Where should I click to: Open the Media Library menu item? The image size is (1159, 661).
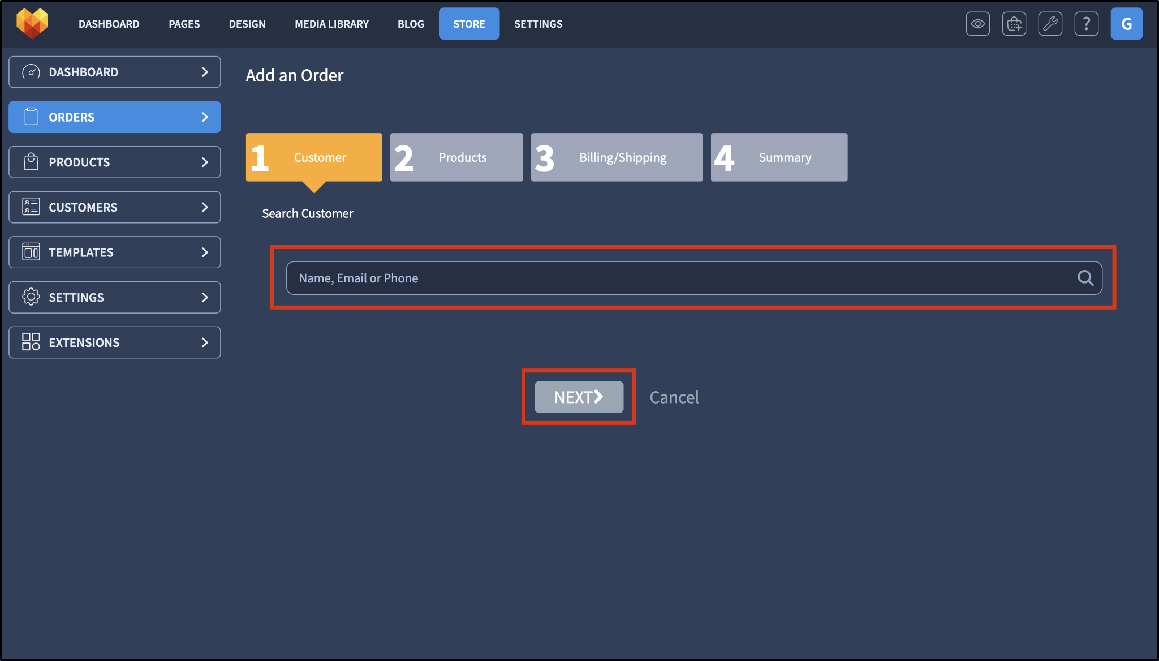click(331, 24)
